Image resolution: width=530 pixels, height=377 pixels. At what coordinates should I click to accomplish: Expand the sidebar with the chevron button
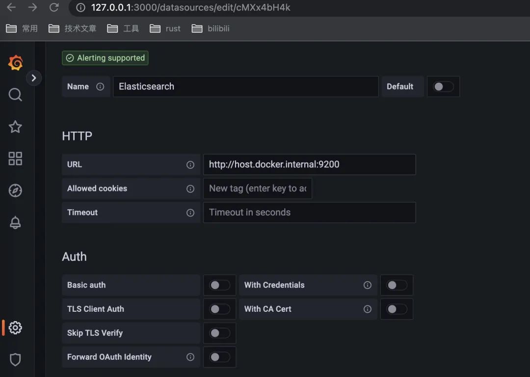[x=34, y=78]
